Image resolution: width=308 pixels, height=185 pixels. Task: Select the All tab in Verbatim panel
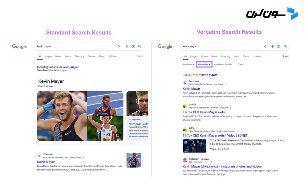coord(185,57)
